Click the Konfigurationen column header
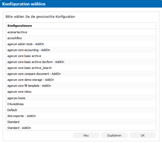 [x=81, y=26]
